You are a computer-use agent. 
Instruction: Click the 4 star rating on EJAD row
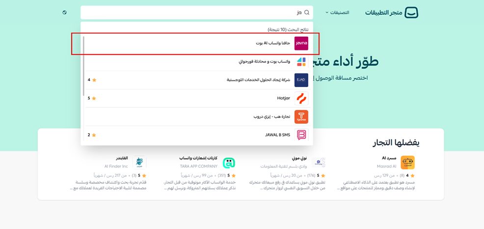point(92,80)
